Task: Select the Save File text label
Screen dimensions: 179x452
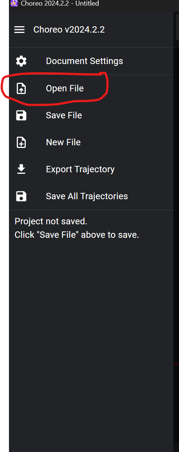Action: click(x=64, y=115)
